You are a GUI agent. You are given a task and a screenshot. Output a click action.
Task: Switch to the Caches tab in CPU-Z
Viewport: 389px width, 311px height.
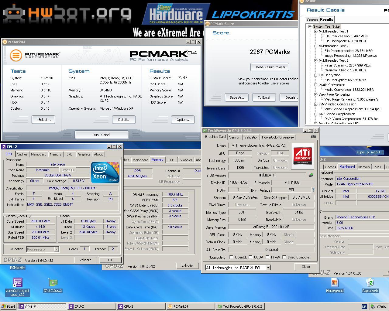(x=22, y=154)
